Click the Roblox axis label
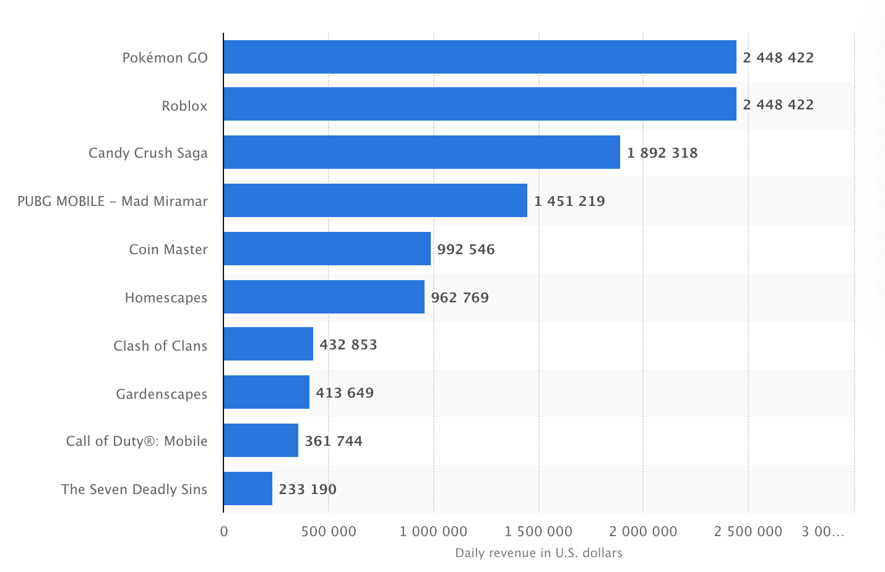 pyautogui.click(x=184, y=105)
